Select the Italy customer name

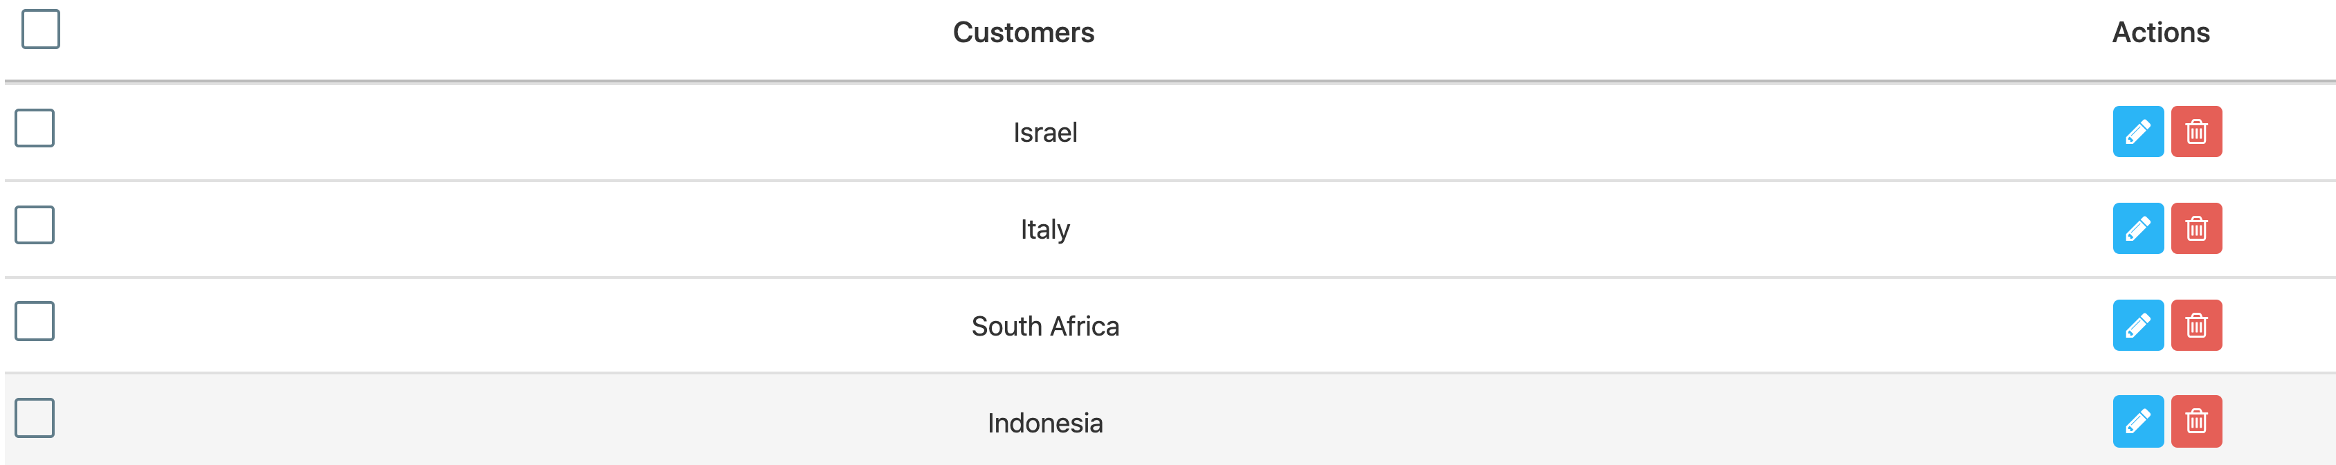tap(1044, 229)
